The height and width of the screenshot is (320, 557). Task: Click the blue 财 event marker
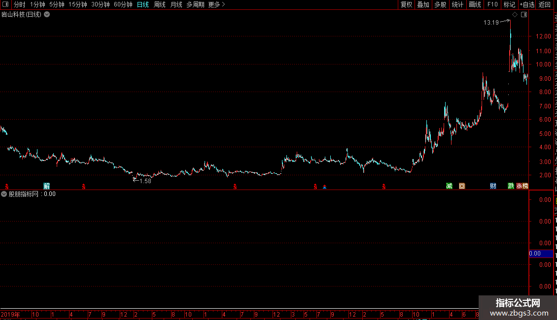coord(493,186)
